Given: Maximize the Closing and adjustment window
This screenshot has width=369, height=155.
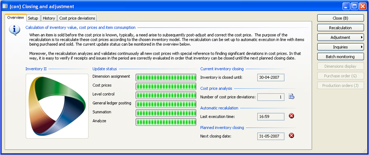Looking at the screenshot, I should [354, 6].
